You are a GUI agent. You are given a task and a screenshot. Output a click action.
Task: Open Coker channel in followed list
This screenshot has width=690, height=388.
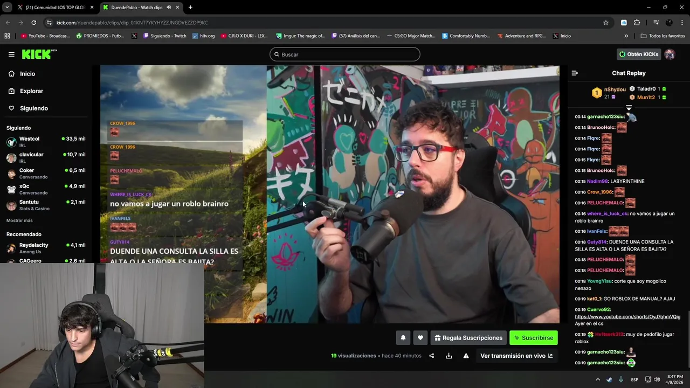(46, 173)
